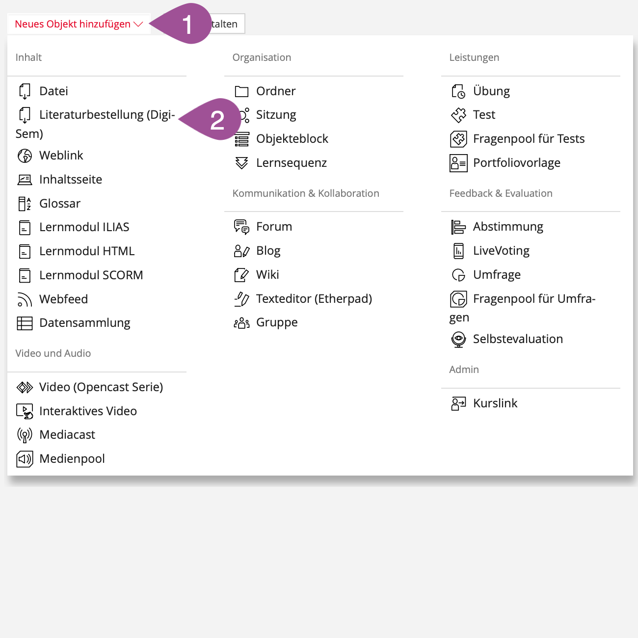Viewport: 638px width, 638px height.
Task: Click the Glossar A-Z icon
Action: pos(25,204)
